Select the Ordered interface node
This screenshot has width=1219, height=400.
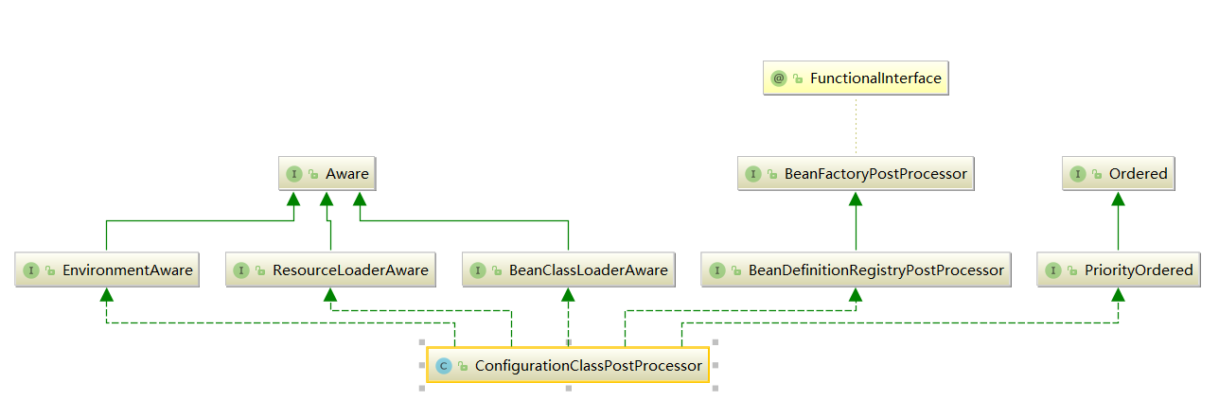pos(1119,174)
